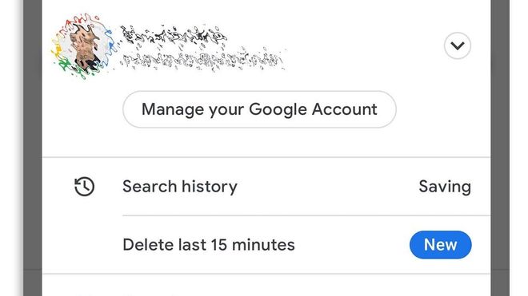Viewport: 528px width, 296px height.
Task: Click the dimmed backdrop right of the panel
Action: tap(500, 148)
